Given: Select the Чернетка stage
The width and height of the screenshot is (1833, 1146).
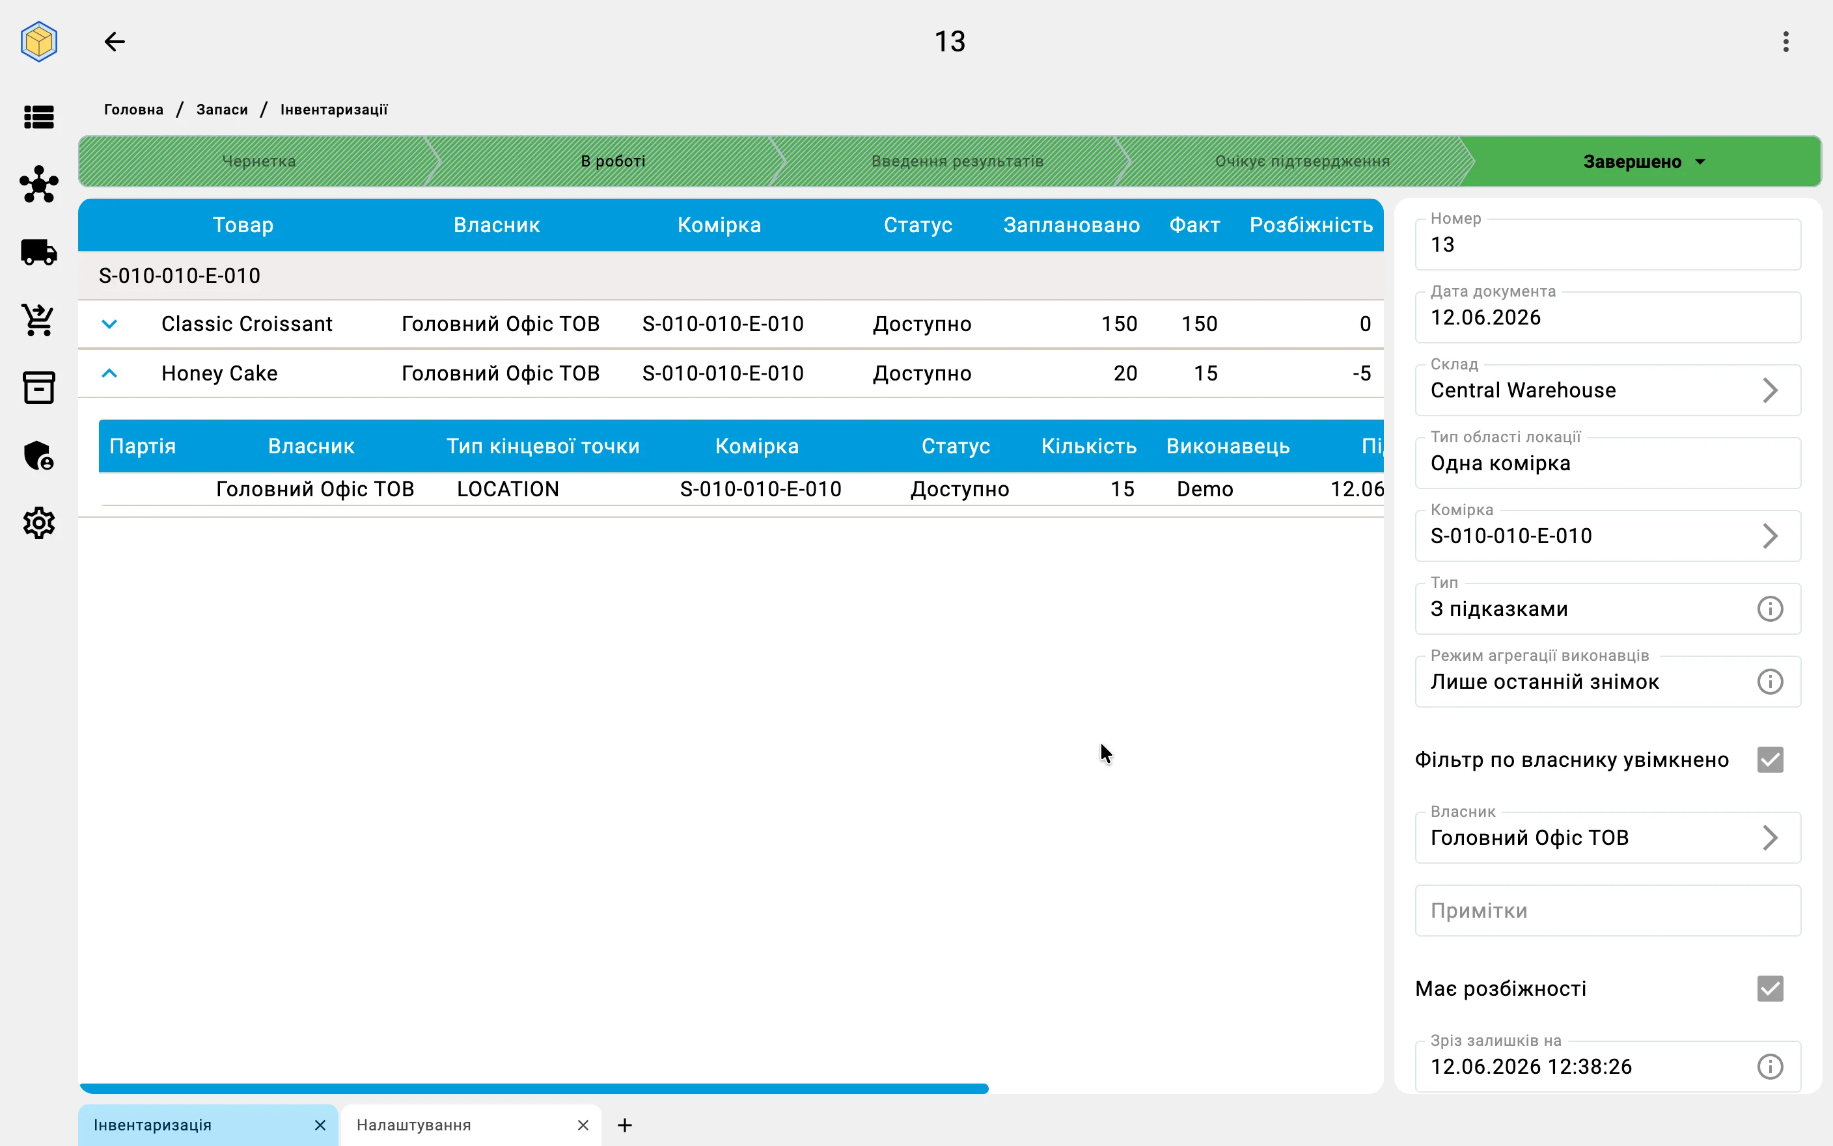Looking at the screenshot, I should [258, 161].
